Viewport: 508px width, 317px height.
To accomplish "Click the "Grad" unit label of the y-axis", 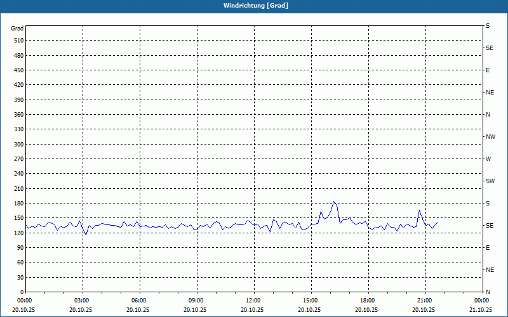I will 17,29.
